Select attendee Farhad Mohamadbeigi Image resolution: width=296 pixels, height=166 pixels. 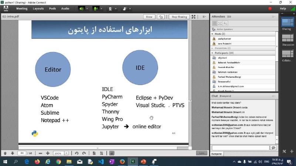[243, 77]
